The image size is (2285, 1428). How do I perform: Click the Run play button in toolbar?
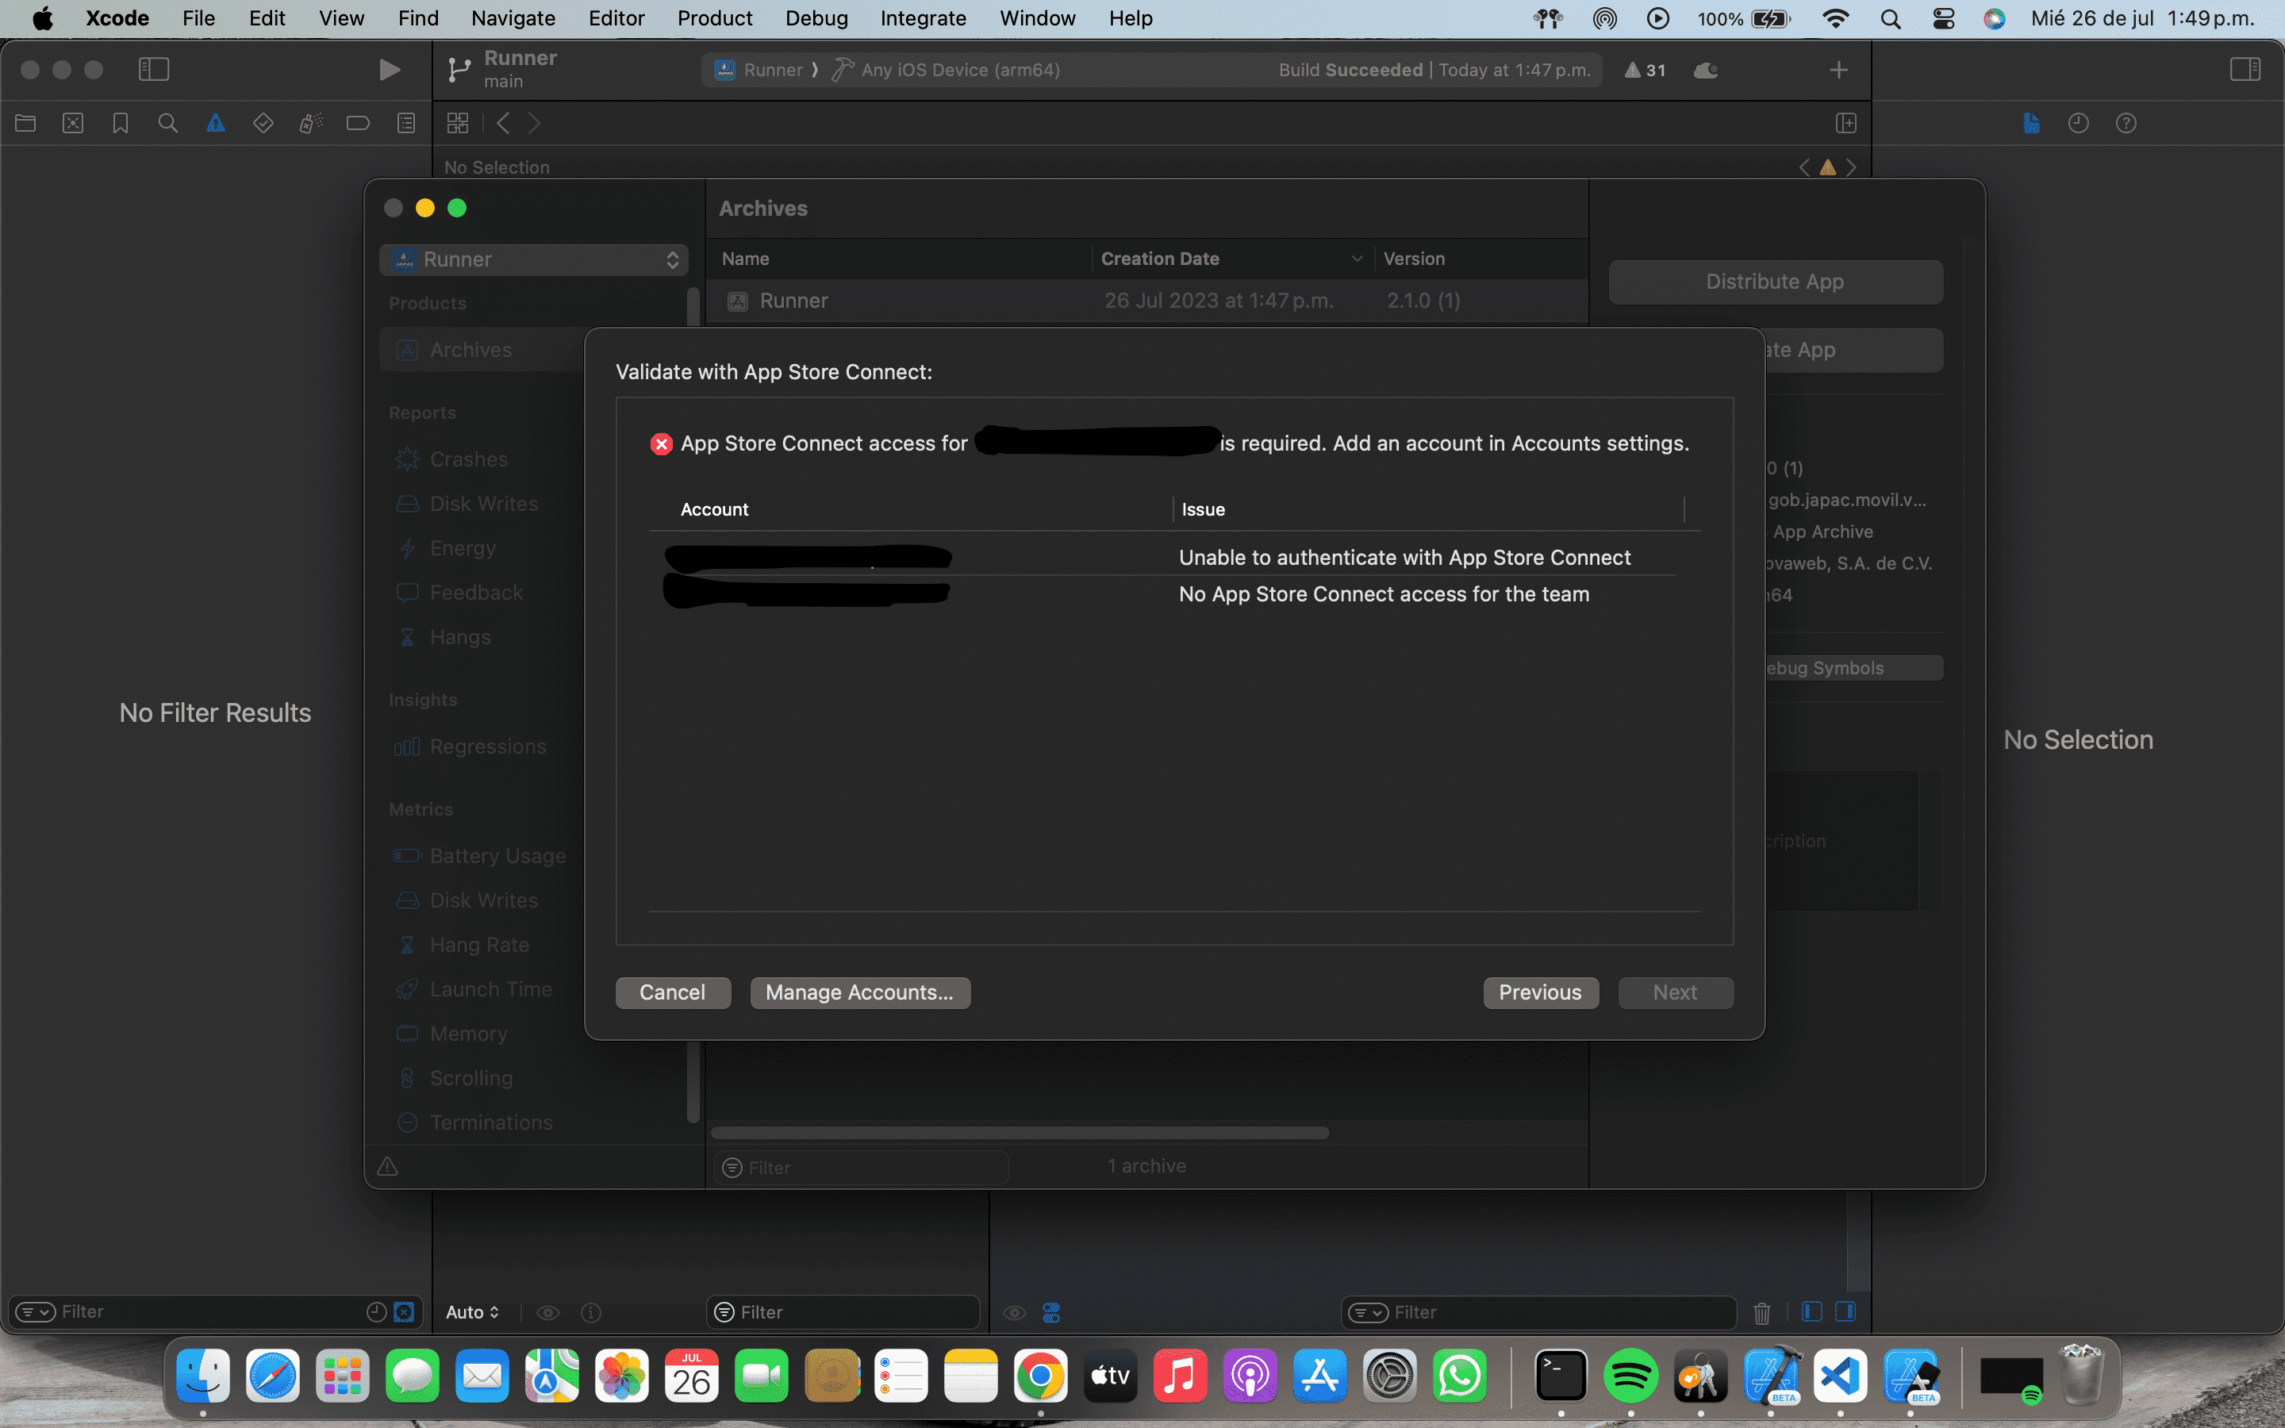388,70
